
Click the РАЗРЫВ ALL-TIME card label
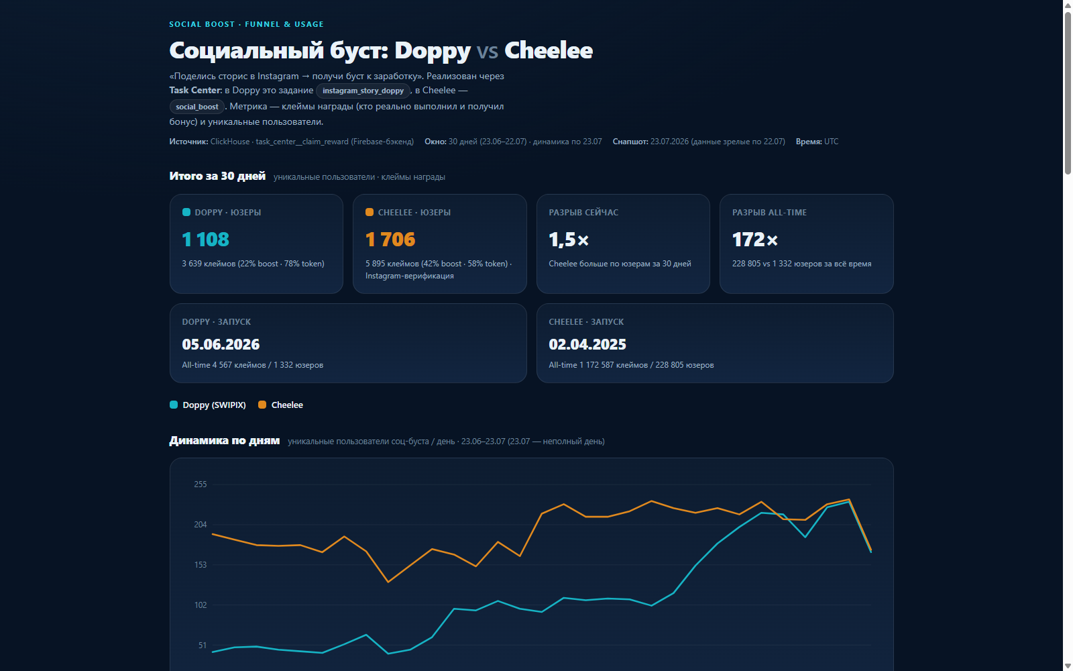(769, 213)
